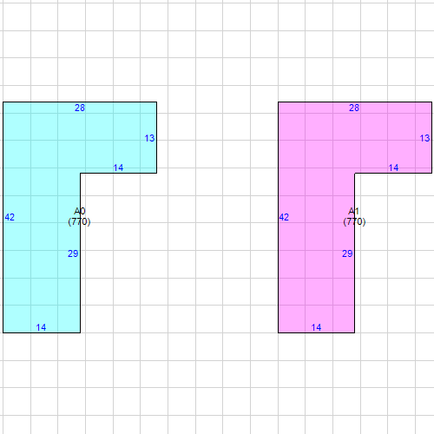Screen dimensions: 434x434
Task: Click the 28 dimension on pink shape
Action: [354, 108]
